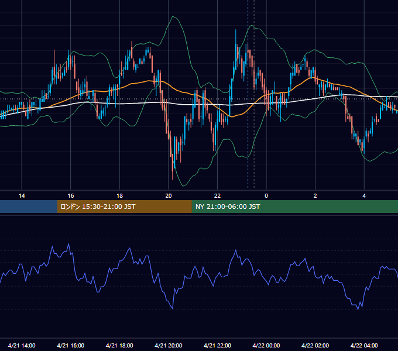Click the upper chart hour label 4
The width and height of the screenshot is (398, 351).
364,196
